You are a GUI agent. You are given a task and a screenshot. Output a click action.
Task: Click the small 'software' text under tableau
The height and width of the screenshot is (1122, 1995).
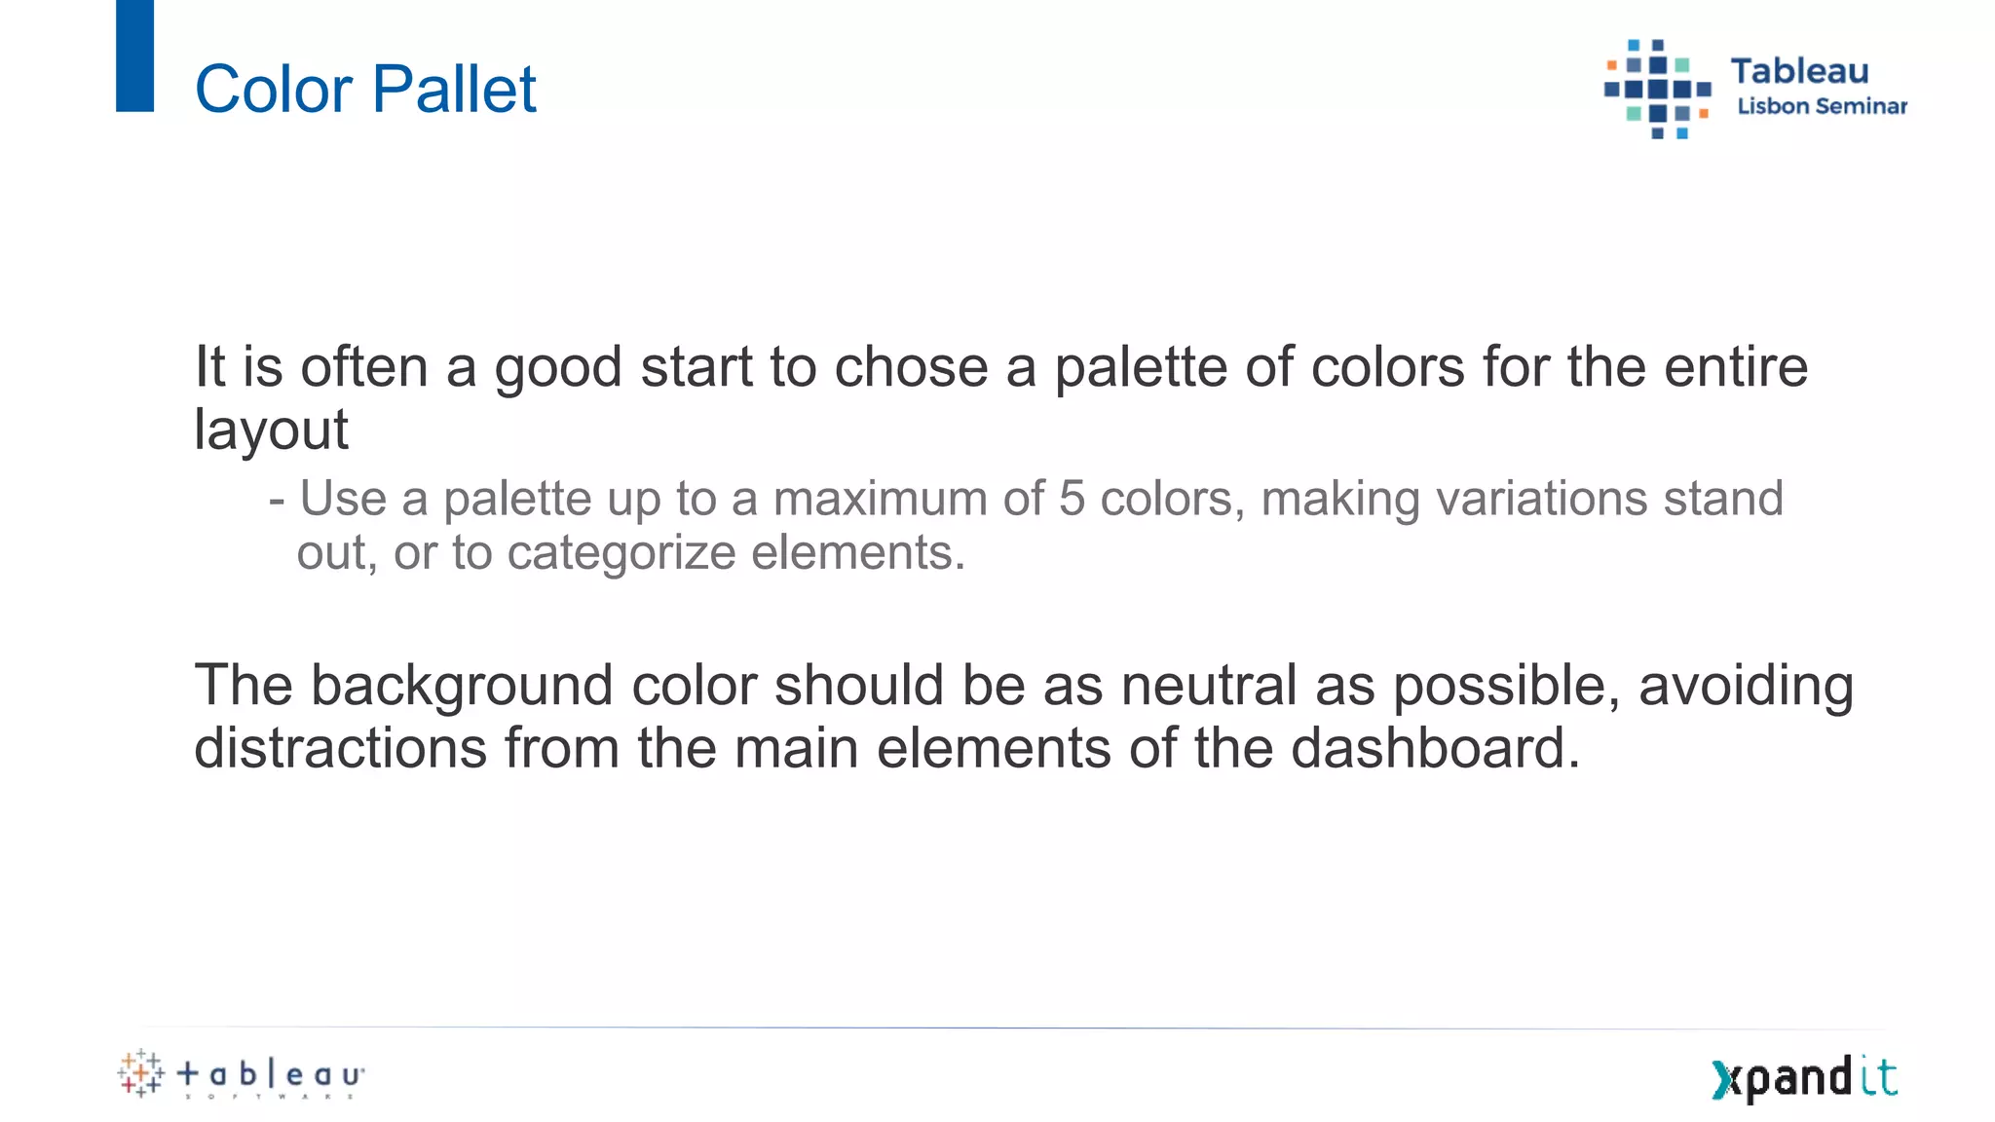point(269,1097)
